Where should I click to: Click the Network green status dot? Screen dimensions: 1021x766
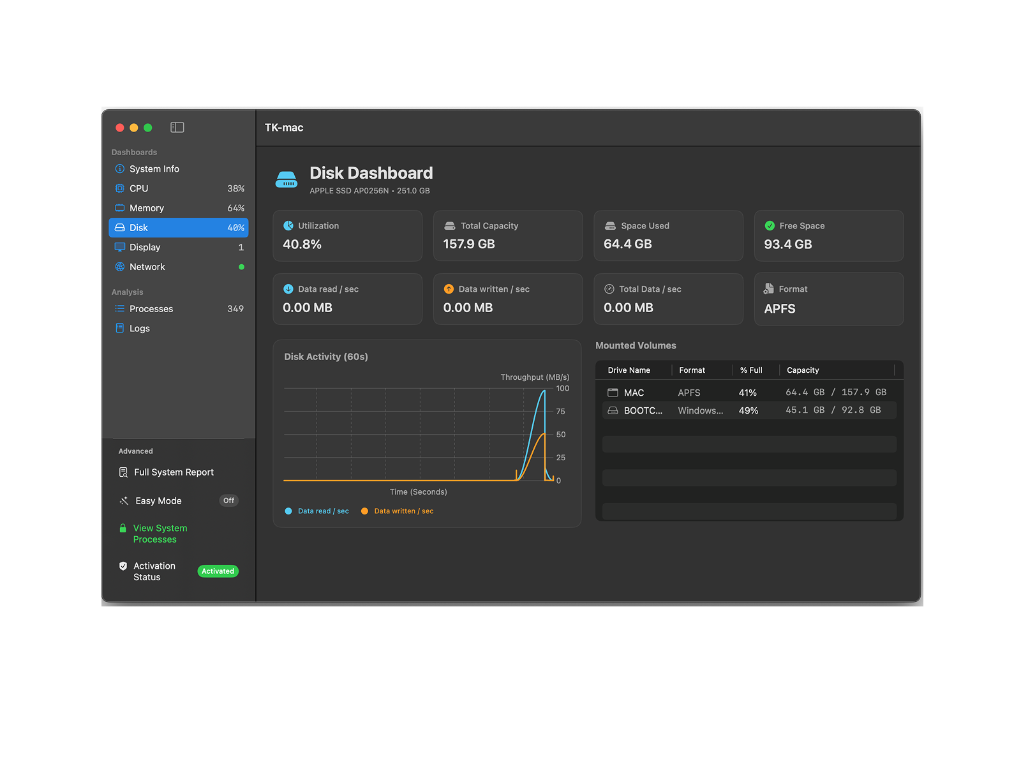point(241,267)
